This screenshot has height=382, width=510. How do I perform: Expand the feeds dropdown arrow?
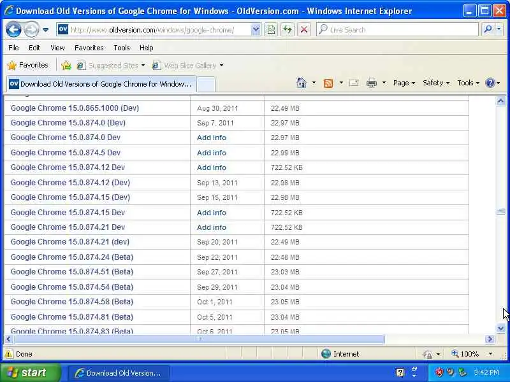pyautogui.click(x=341, y=83)
